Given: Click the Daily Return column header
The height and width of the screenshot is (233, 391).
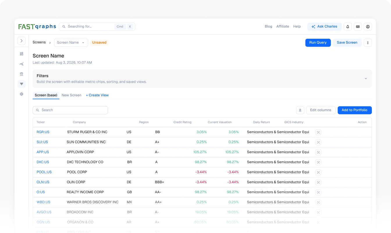Looking at the screenshot, I should click(x=261, y=122).
